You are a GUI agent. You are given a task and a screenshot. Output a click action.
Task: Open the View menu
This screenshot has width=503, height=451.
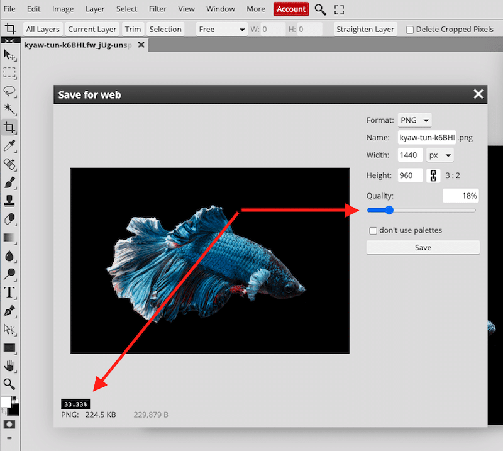pos(186,9)
